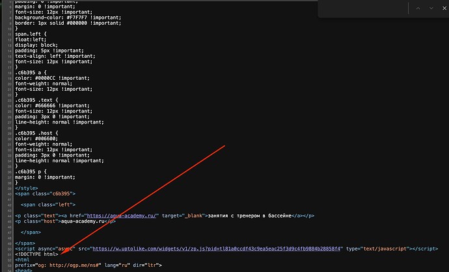This screenshot has width=449, height=272.
Task: Click the span class left tag
Action: pos(48,205)
